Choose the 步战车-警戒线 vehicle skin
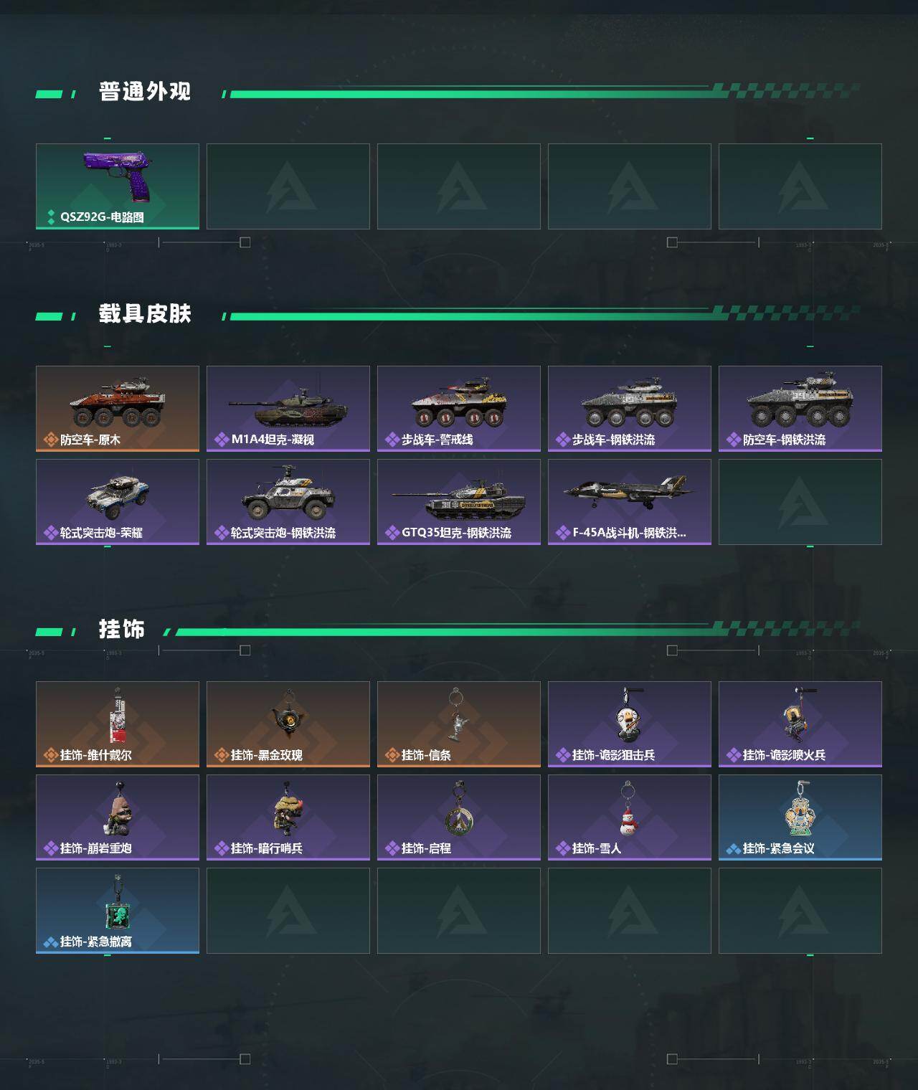This screenshot has width=918, height=1090. (x=459, y=409)
